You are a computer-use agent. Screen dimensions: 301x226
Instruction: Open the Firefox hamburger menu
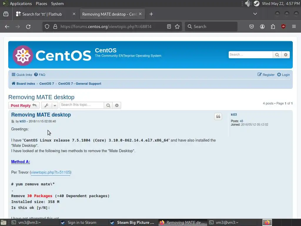coord(294,26)
